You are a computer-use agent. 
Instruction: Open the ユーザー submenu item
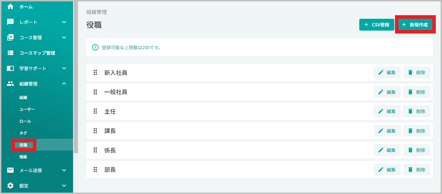tap(27, 109)
